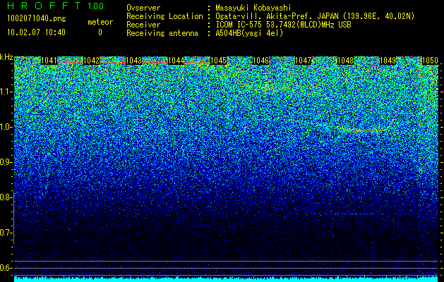Click the 1.1 frequency axis label
This screenshot has width=444, height=282.
click(6, 92)
